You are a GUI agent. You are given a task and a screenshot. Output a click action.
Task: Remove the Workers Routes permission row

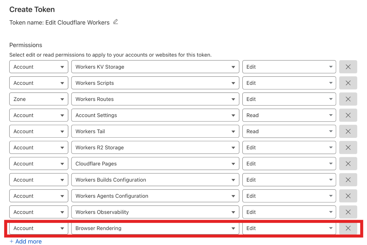(x=348, y=99)
